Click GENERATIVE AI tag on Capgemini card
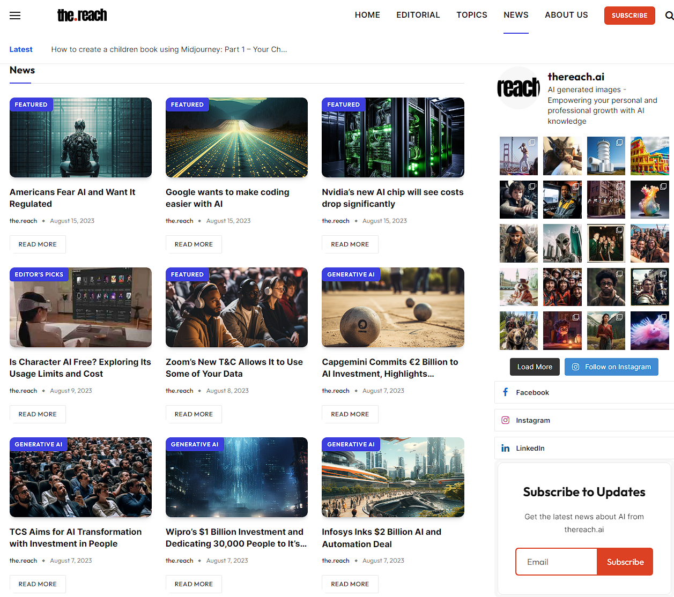This screenshot has width=674, height=597. click(351, 274)
